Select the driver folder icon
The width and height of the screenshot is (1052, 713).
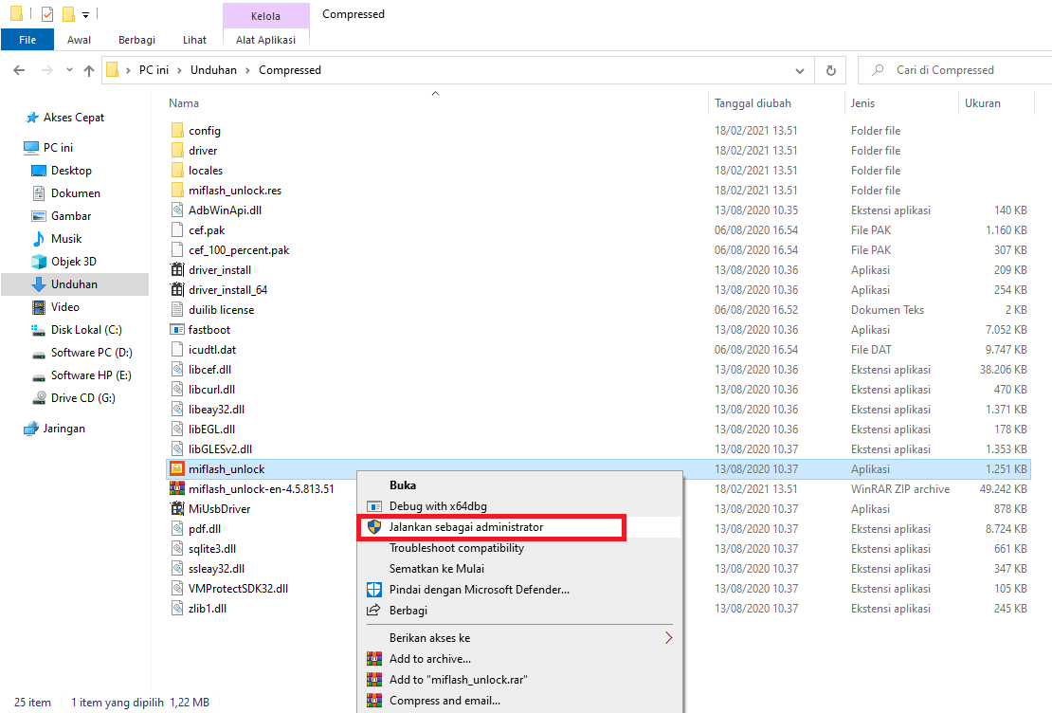tap(177, 151)
